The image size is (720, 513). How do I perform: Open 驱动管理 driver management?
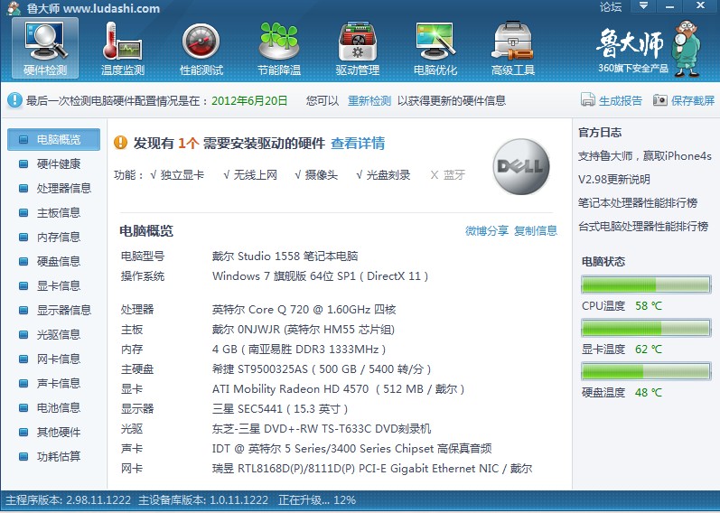click(357, 49)
